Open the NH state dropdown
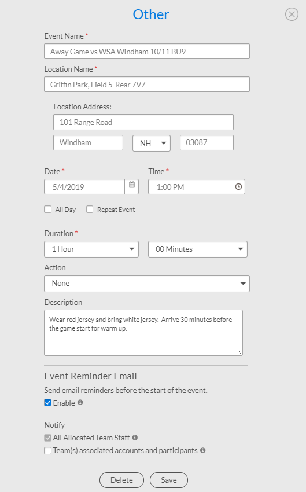 coord(152,143)
